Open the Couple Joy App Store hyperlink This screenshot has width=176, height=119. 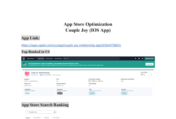point(71,45)
